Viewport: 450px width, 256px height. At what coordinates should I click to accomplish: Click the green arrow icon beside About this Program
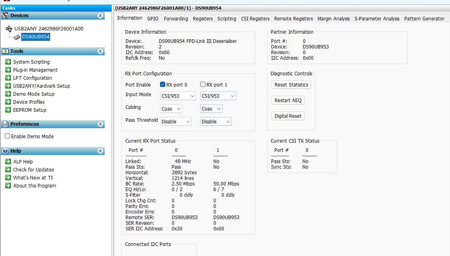pos(8,185)
